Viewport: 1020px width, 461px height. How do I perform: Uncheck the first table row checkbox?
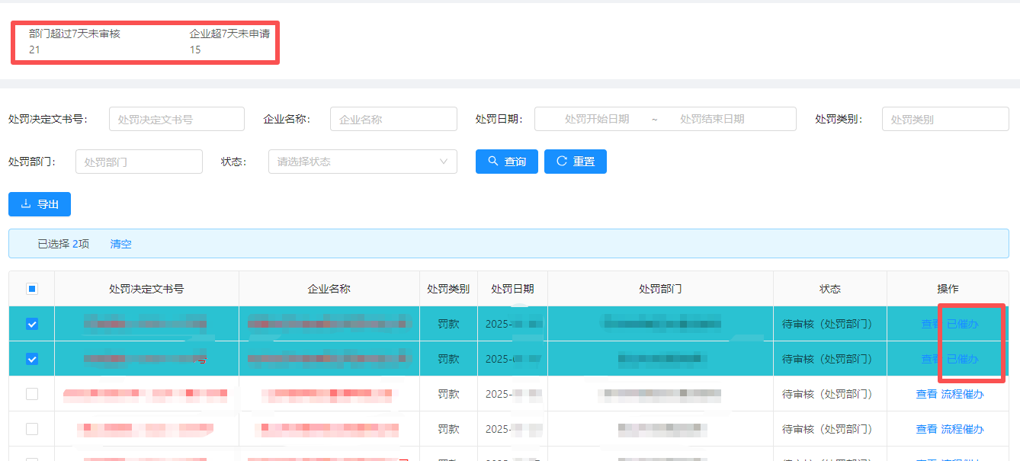coord(32,324)
